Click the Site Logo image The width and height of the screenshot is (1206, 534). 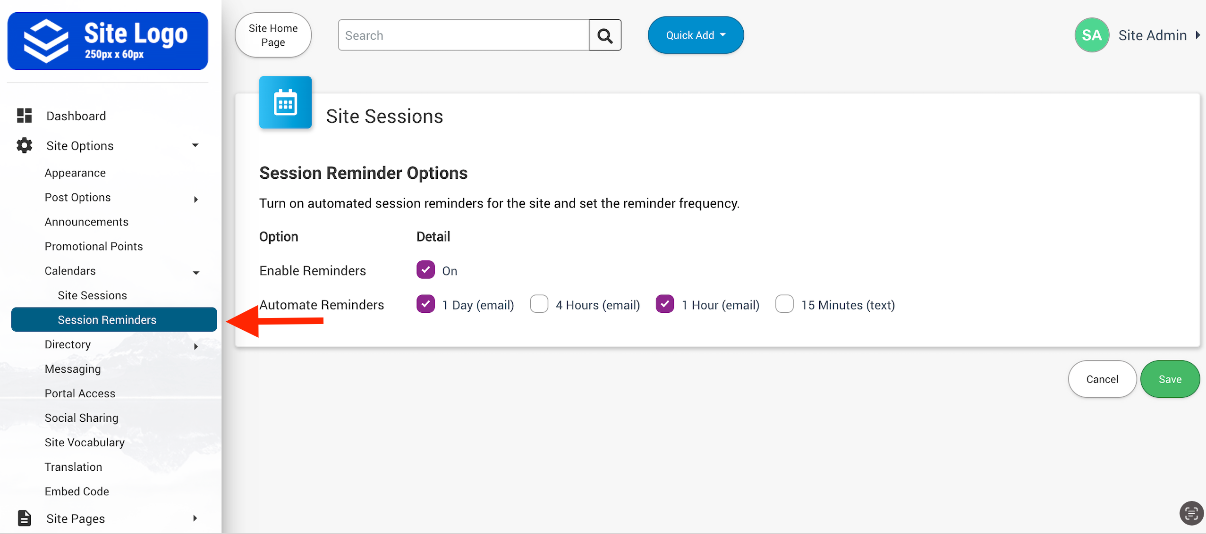tap(108, 42)
